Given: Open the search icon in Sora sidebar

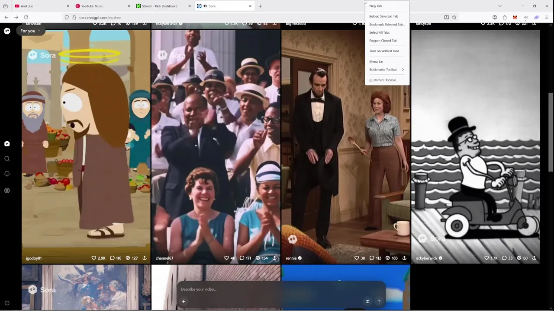Looking at the screenshot, I should (7, 159).
